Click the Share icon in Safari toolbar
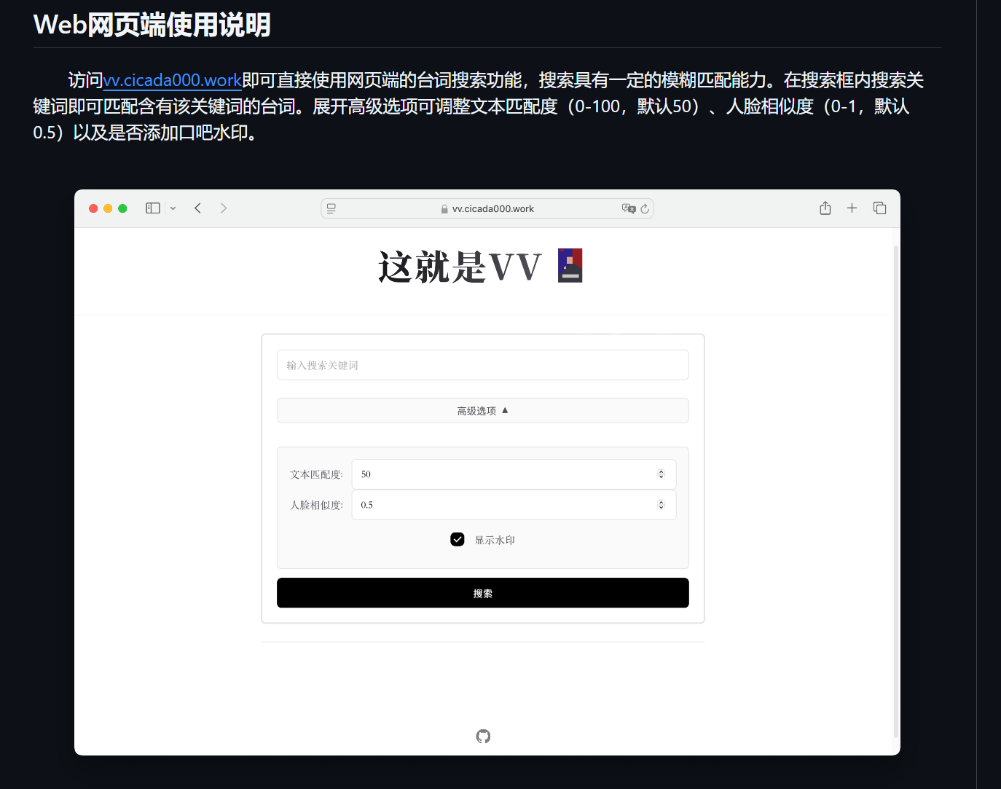This screenshot has height=789, width=1001. pos(825,208)
